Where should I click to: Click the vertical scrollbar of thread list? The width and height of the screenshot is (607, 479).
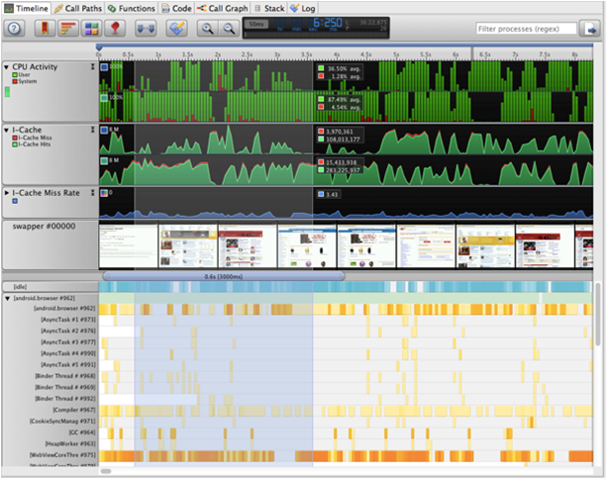[598, 314]
